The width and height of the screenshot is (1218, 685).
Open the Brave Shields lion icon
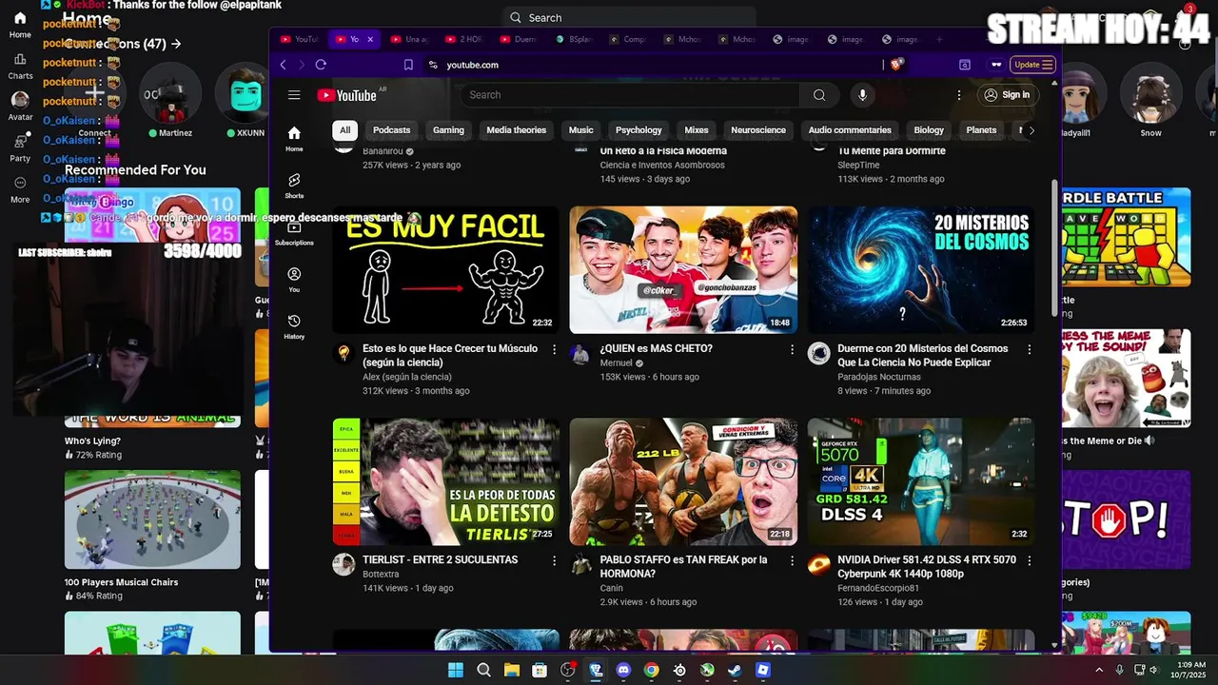click(895, 65)
